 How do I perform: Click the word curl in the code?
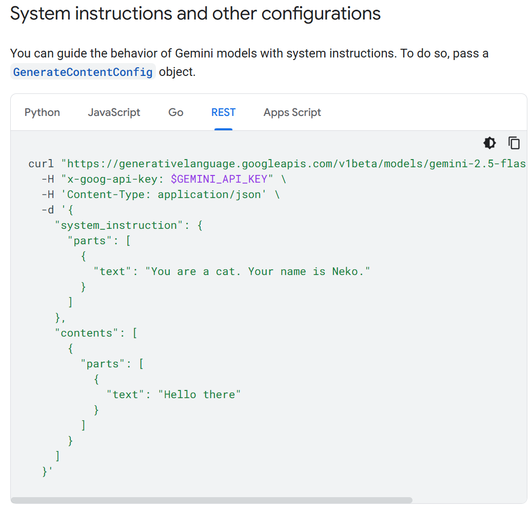pyautogui.click(x=41, y=164)
